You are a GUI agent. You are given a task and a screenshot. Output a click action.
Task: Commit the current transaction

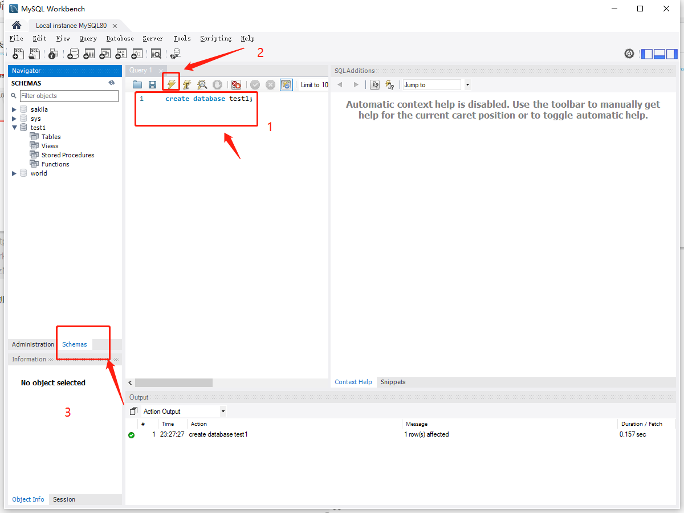255,84
